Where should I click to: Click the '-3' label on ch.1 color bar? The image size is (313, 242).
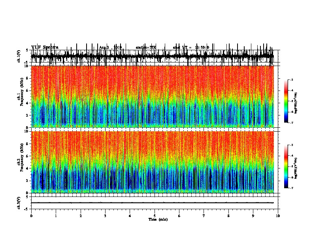pos(291,79)
